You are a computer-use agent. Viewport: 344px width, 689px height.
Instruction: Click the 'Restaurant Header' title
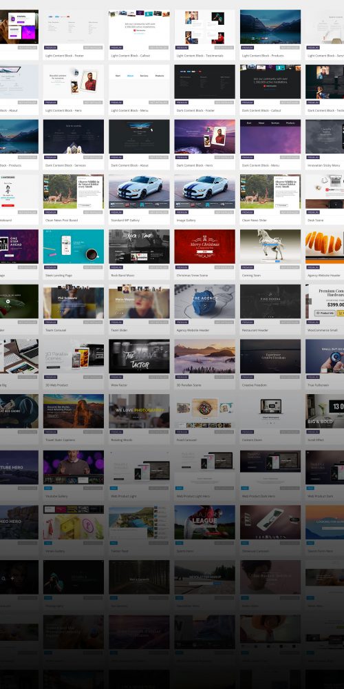click(x=255, y=331)
